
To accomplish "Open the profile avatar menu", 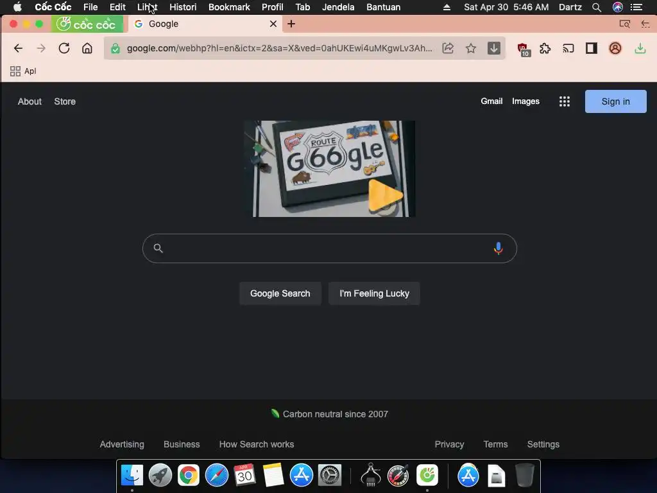I will point(615,48).
